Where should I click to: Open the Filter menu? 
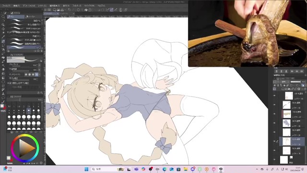pos(77,6)
